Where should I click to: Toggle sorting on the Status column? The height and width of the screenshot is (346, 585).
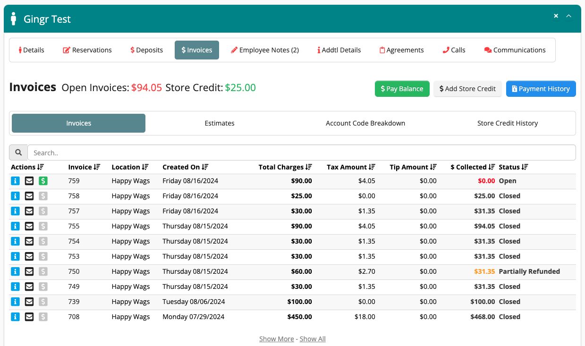(514, 167)
